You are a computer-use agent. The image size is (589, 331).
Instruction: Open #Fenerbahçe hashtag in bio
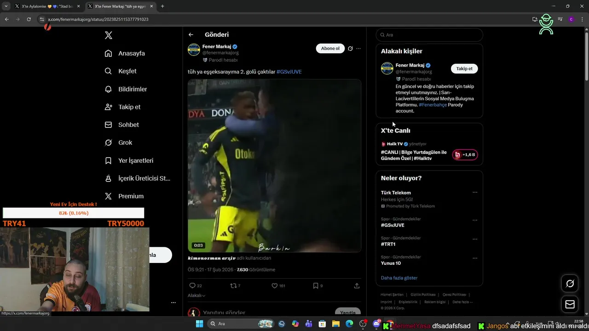[433, 105]
